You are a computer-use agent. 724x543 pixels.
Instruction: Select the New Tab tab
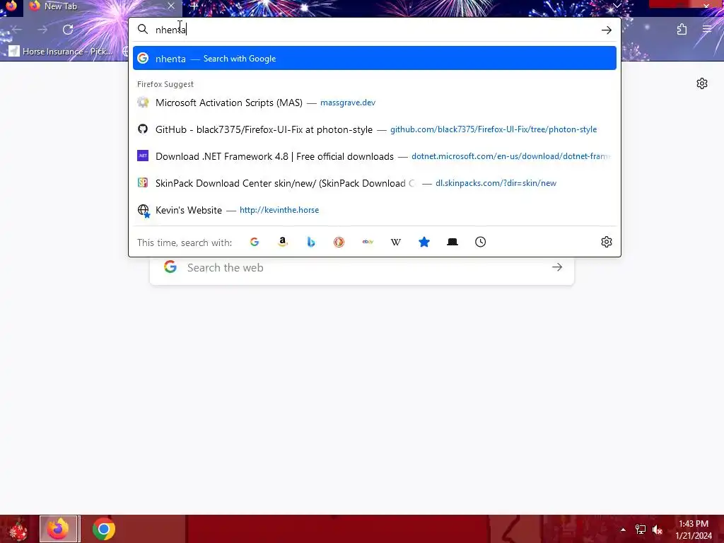102,6
